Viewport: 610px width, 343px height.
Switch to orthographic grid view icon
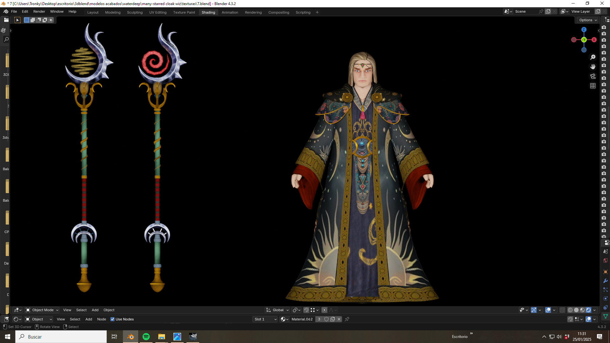[593, 86]
